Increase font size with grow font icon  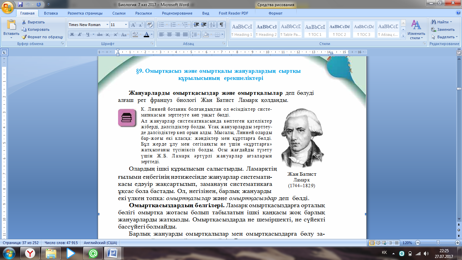[x=134, y=25]
